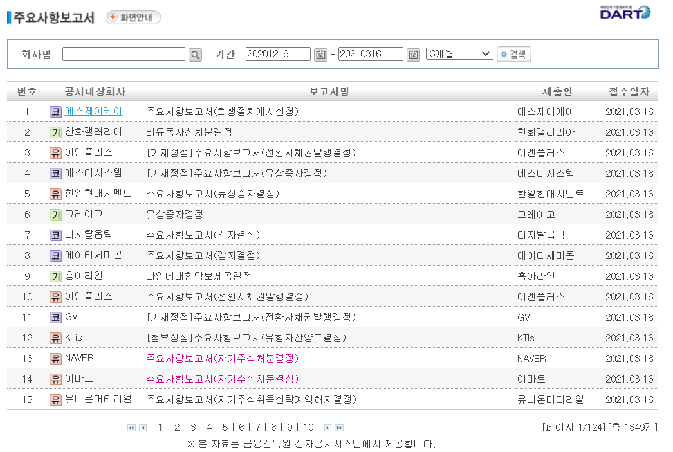The height and width of the screenshot is (452, 673).
Task: Click market badge icon for NAVER row
Action: pos(55,359)
